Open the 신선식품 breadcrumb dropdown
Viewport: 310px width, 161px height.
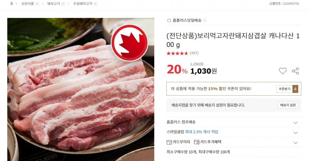click(x=37, y=4)
